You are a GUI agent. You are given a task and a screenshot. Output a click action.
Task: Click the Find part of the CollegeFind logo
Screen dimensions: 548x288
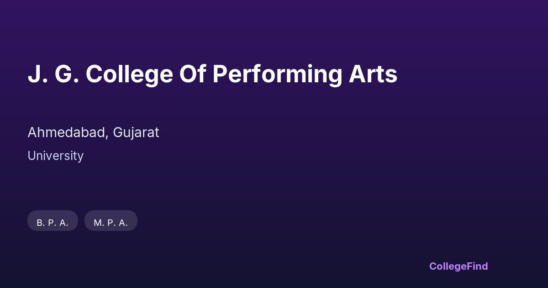click(477, 266)
